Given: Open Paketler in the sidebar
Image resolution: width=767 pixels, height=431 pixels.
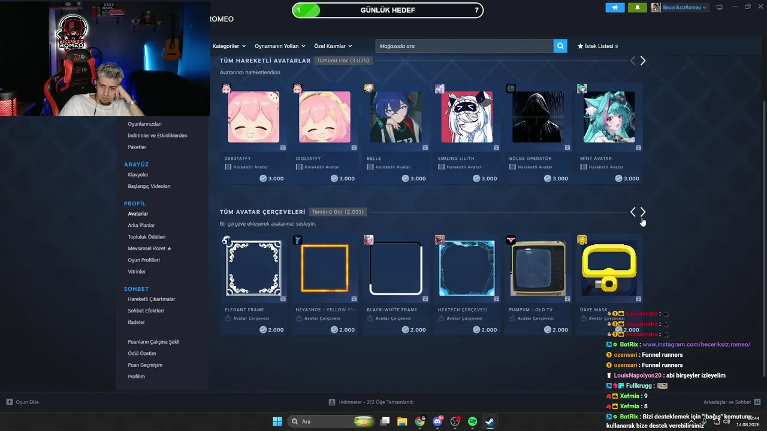Looking at the screenshot, I should (x=137, y=147).
